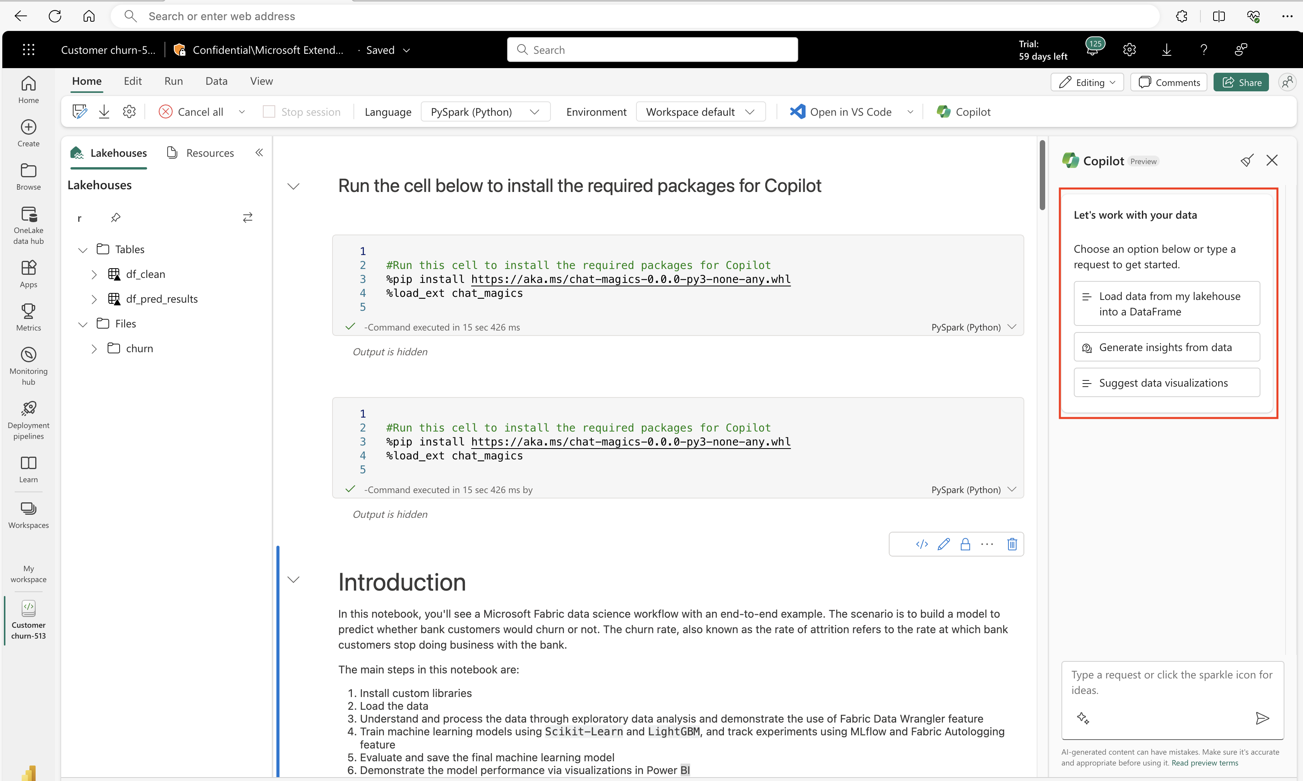Screen dimensions: 1303x781
Task: Open OneLake data hub
Action: click(28, 225)
